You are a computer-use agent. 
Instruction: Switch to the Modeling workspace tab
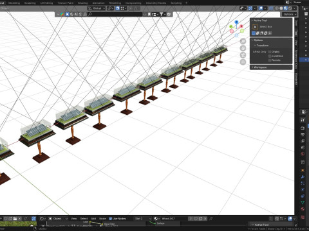click(x=14, y=3)
